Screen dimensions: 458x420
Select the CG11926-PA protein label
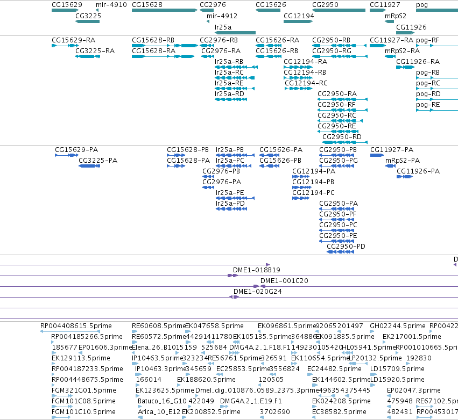[418, 171]
